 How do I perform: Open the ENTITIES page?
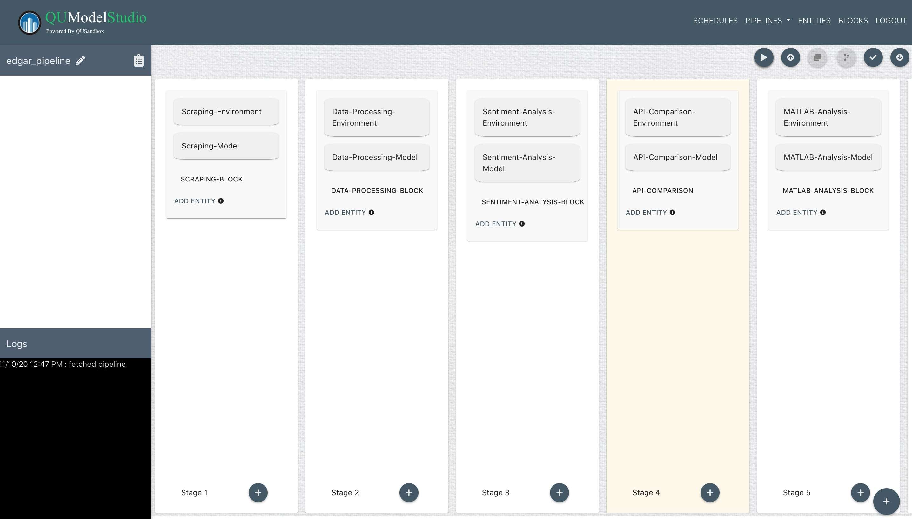(x=814, y=20)
